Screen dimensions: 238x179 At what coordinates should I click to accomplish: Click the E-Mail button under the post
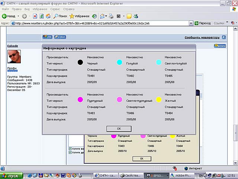pos(60,37)
